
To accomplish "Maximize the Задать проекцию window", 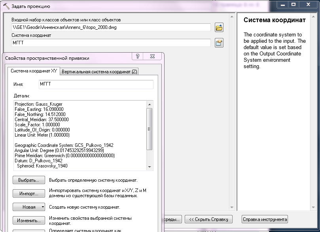I will pos(293,4).
